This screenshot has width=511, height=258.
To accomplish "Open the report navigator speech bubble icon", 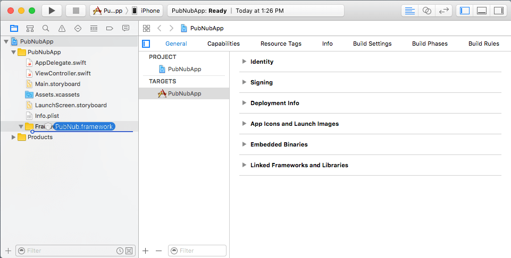I will (126, 28).
